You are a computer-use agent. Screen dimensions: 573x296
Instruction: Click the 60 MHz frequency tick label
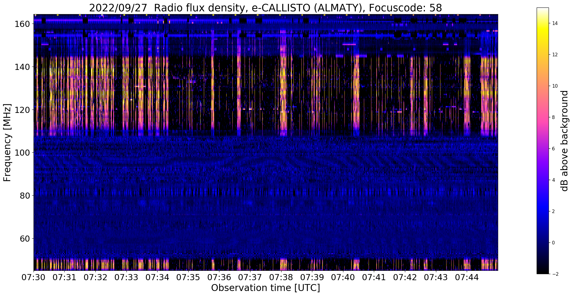pyautogui.click(x=25, y=238)
